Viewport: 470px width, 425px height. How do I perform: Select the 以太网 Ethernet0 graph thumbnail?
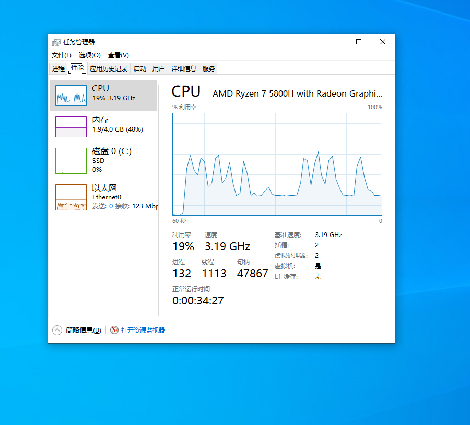(71, 197)
